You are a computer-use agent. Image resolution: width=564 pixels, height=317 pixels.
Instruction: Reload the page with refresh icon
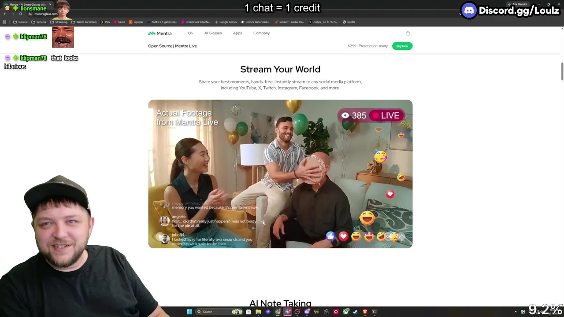coord(20,14)
